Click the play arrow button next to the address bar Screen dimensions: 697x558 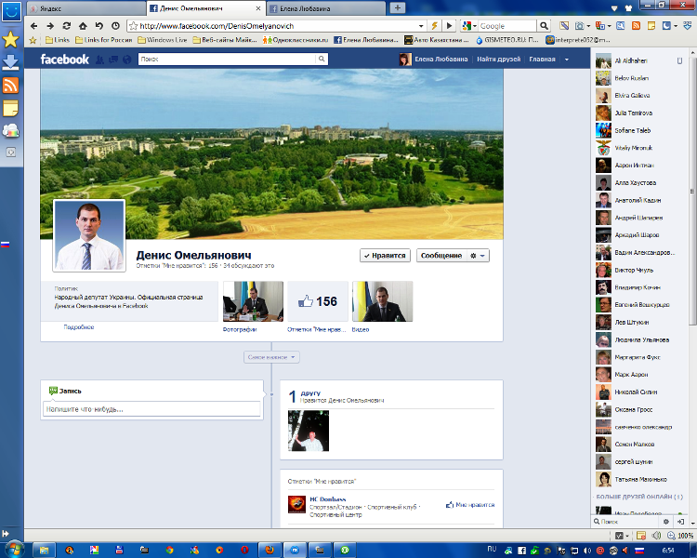pos(450,26)
